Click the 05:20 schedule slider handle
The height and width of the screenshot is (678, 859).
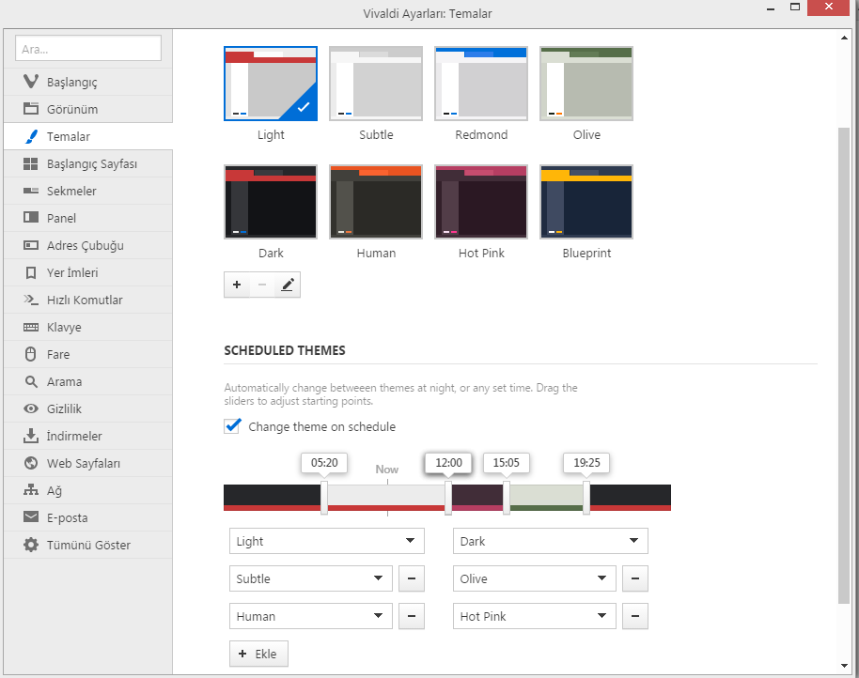click(324, 498)
